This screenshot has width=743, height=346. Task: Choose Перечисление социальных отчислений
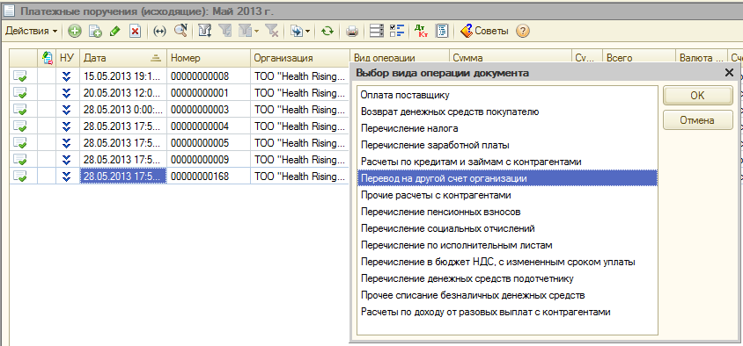507,229
